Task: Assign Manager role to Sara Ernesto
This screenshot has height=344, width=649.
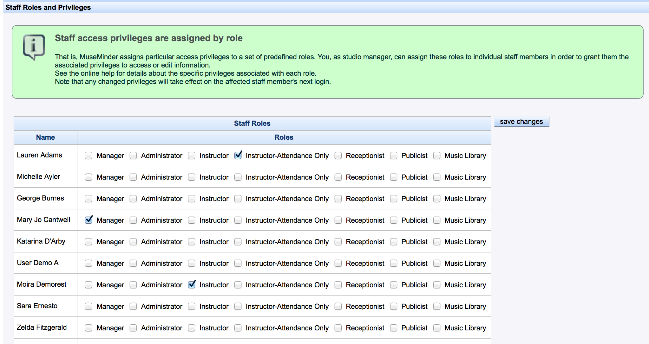Action: click(x=88, y=306)
